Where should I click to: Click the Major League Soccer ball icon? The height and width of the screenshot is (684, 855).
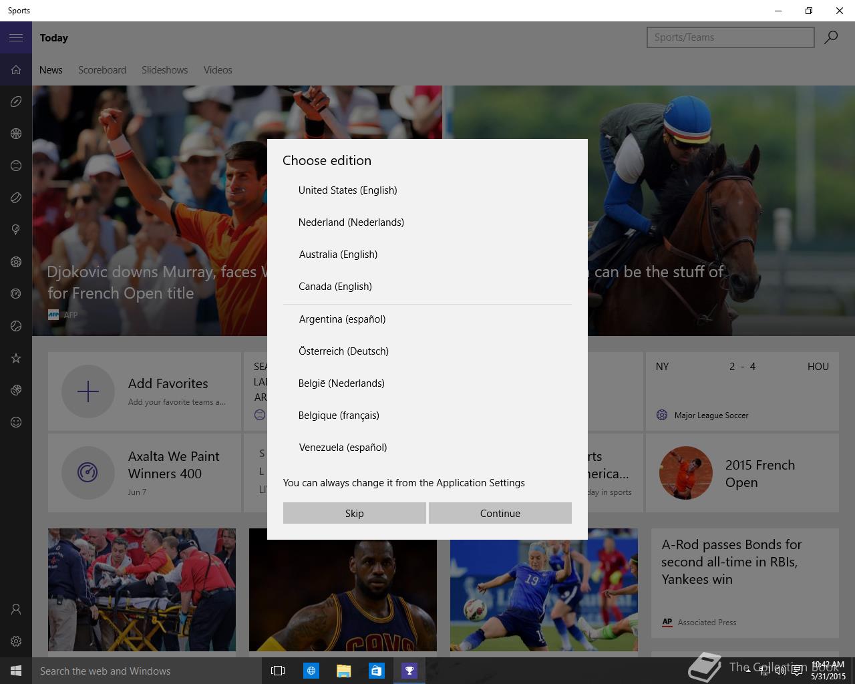tap(662, 415)
